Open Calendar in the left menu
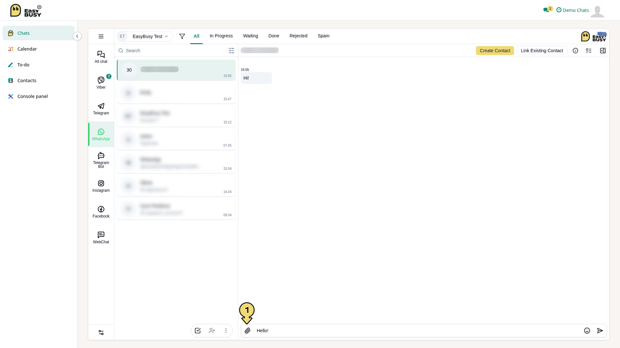This screenshot has height=348, width=620. 38,49
